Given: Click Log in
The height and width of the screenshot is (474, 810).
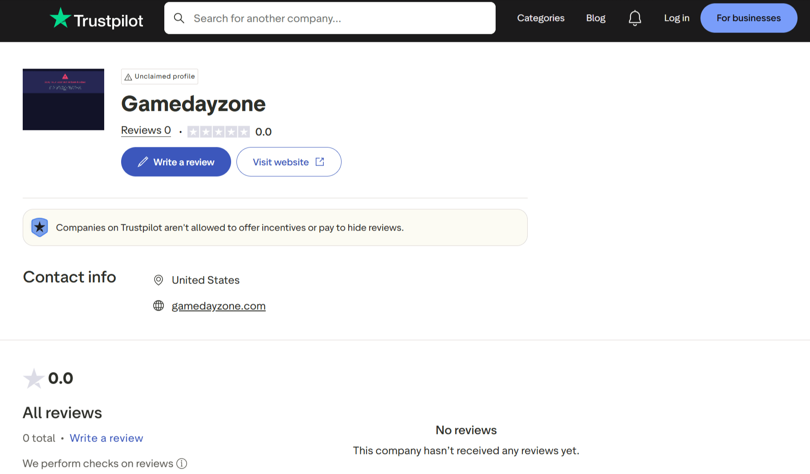Looking at the screenshot, I should point(676,18).
